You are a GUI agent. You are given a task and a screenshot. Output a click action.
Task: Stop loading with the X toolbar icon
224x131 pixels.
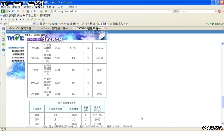[18, 11]
